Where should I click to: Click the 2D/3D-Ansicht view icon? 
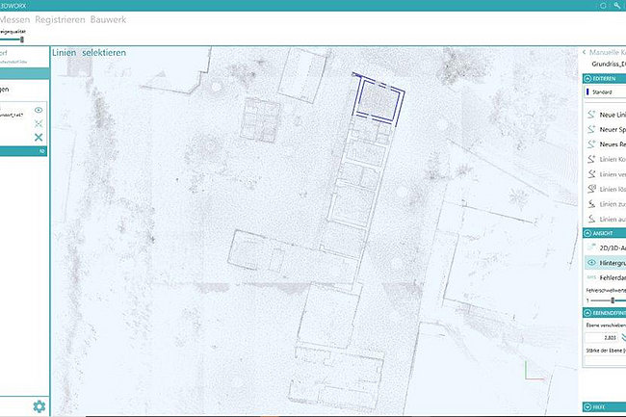[591, 248]
